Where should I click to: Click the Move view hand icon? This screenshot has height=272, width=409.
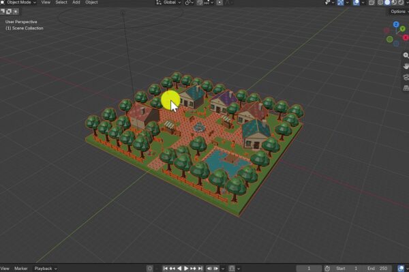point(406,66)
